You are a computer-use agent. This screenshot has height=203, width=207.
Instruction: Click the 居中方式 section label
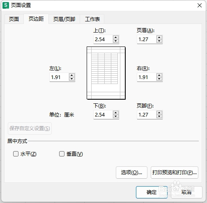tap(17, 141)
